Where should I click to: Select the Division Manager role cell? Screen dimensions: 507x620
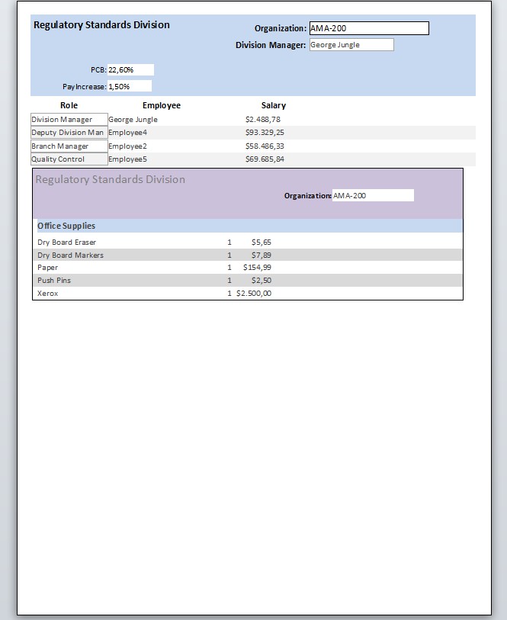[x=69, y=120]
